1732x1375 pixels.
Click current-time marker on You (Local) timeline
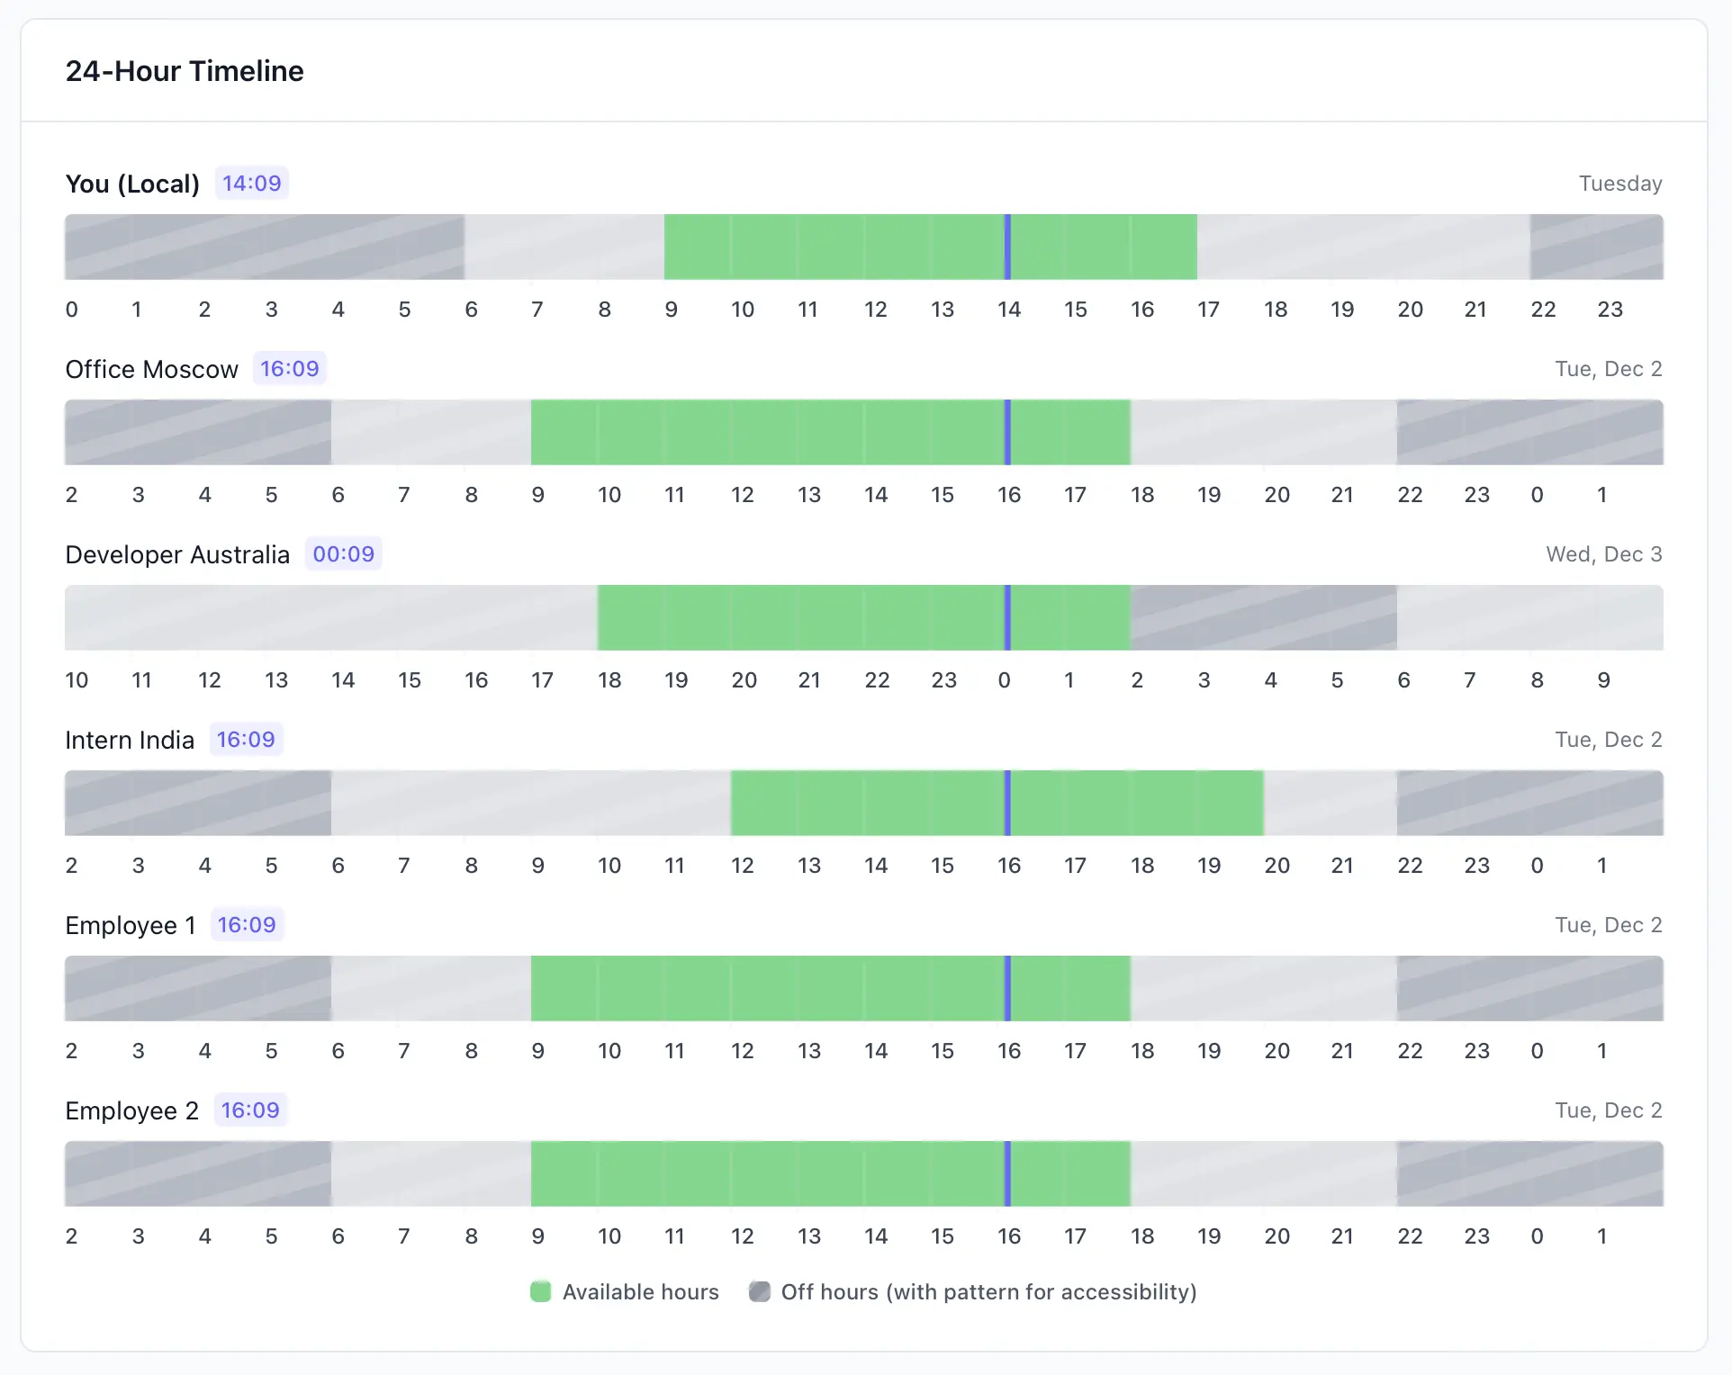(1007, 247)
